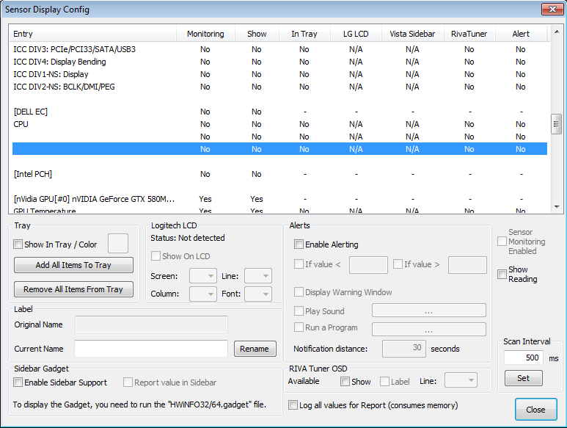Open the RIVA Tuner OSD Line dropdown
This screenshot has height=428, width=567.
[461, 380]
